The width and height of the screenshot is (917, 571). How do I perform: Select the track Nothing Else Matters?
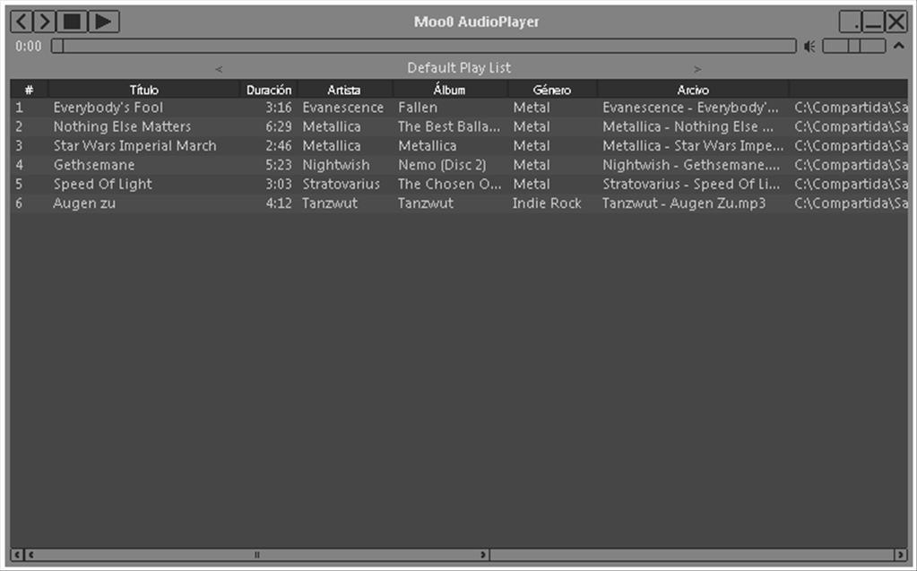(122, 127)
